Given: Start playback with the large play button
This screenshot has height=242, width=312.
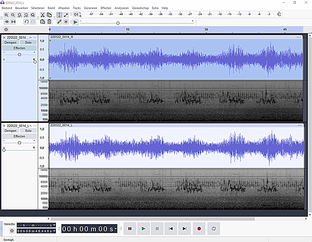Looking at the screenshot, I should (143, 229).
